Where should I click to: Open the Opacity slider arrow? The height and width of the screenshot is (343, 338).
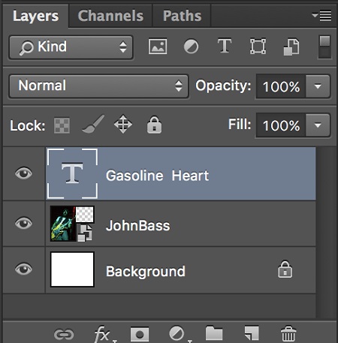click(318, 86)
